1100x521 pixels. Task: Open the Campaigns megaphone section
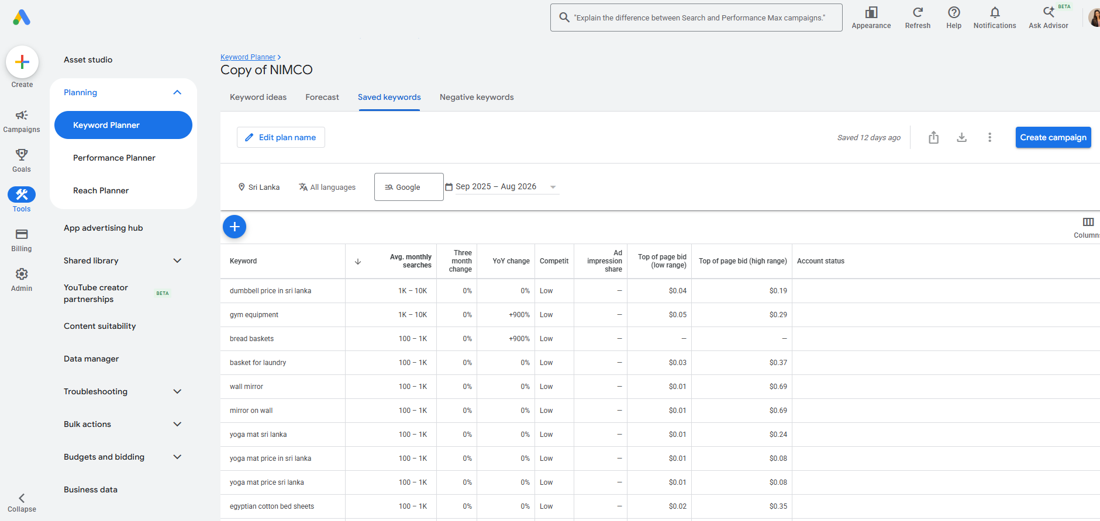pos(22,121)
